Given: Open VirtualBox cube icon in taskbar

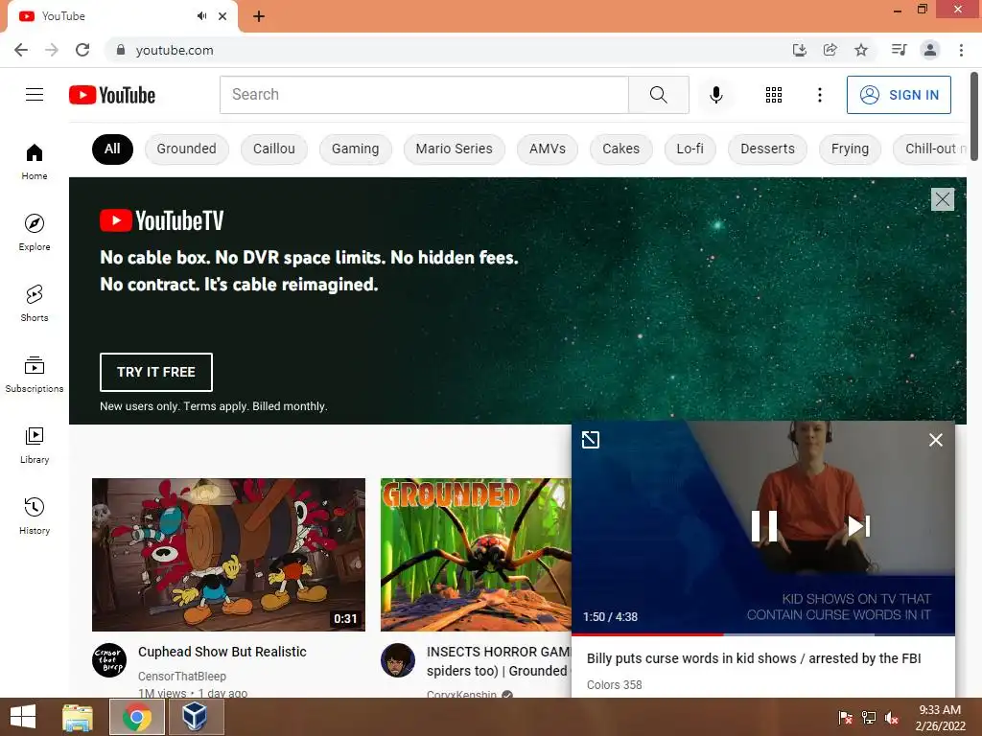Looking at the screenshot, I should [195, 717].
